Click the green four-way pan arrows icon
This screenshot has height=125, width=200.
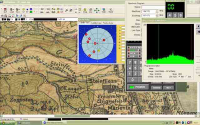97,10
